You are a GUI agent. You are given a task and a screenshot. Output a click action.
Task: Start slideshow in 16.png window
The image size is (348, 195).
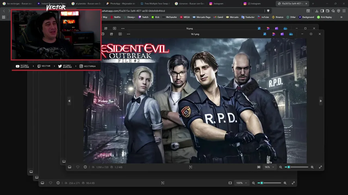coord(114,28)
